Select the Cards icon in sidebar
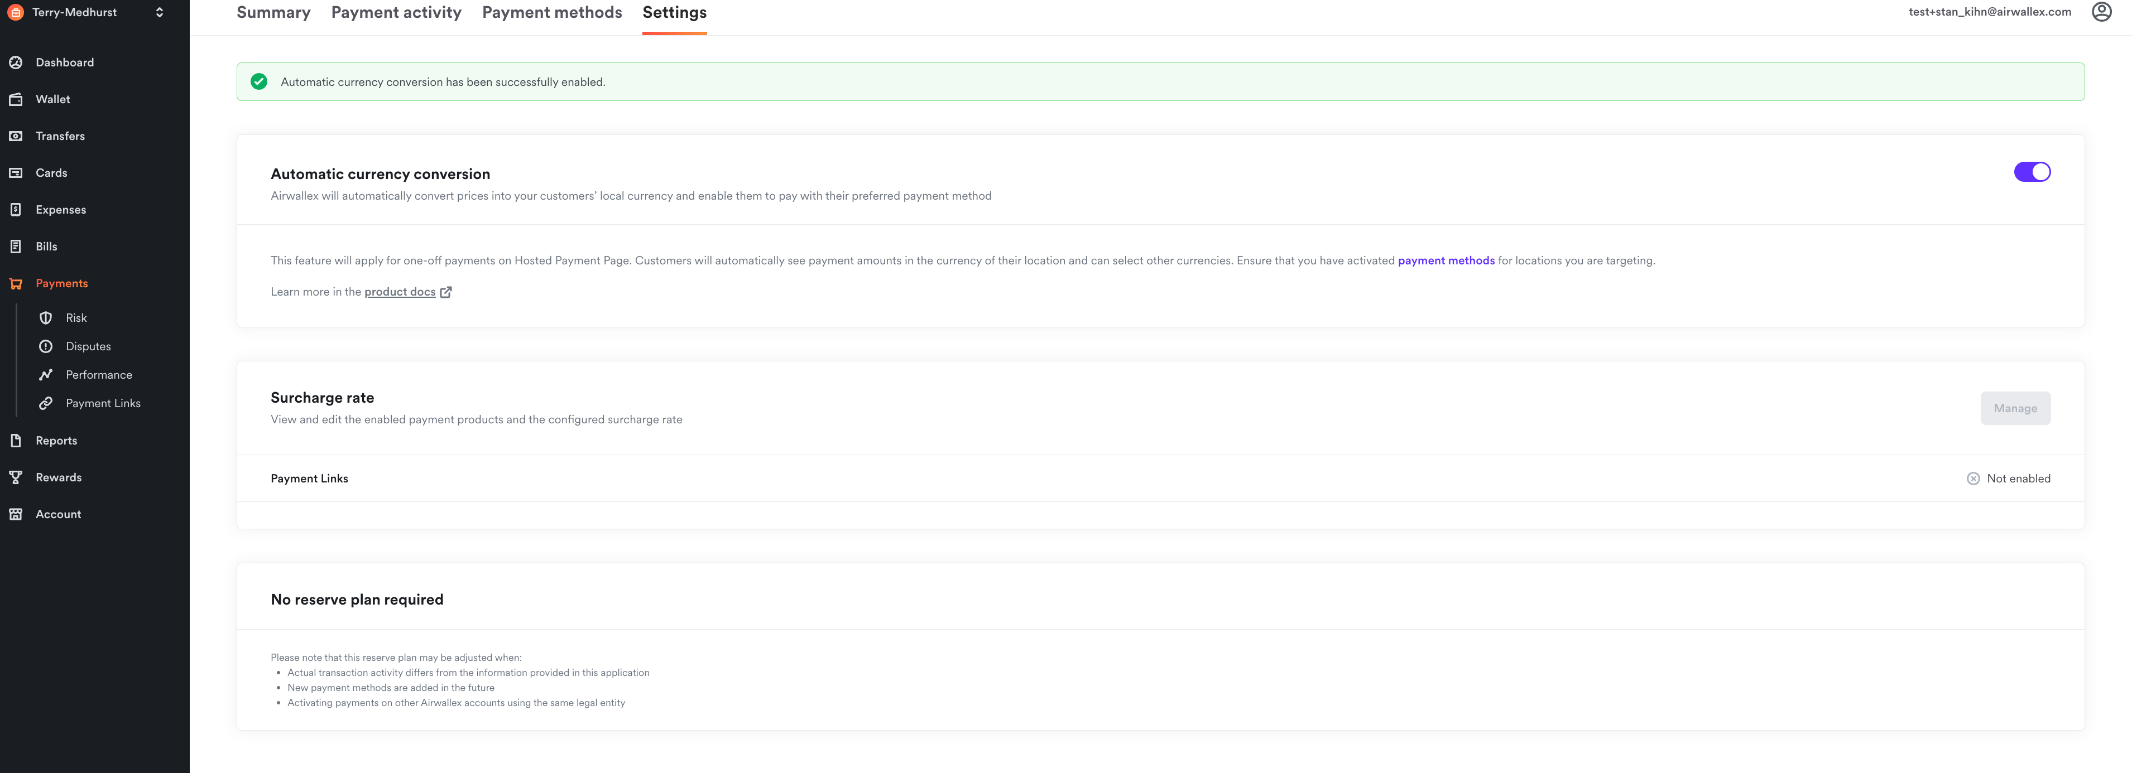The height and width of the screenshot is (773, 2132). tap(16, 173)
